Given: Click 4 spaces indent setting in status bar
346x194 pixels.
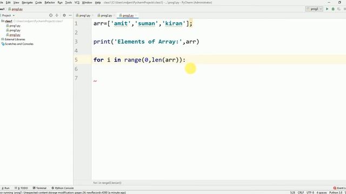Looking at the screenshot, I should click(x=322, y=192).
